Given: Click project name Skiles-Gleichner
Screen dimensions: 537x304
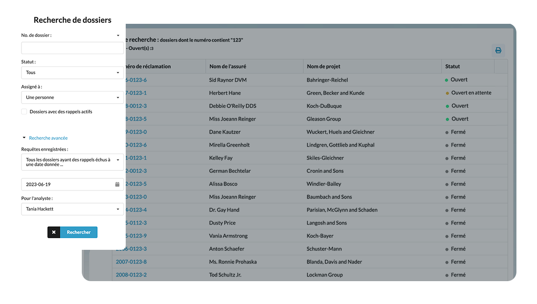Looking at the screenshot, I should tap(325, 158).
